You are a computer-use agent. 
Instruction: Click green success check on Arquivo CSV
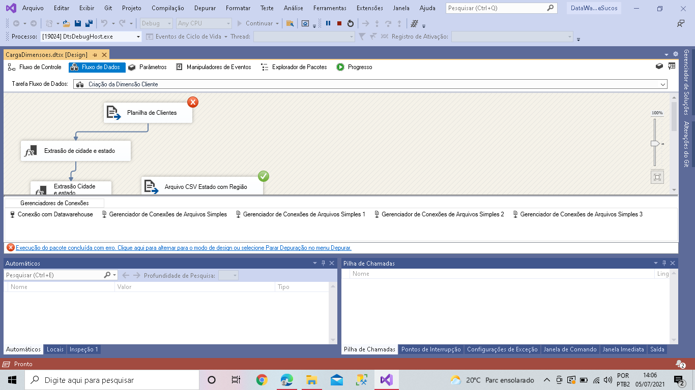click(264, 176)
